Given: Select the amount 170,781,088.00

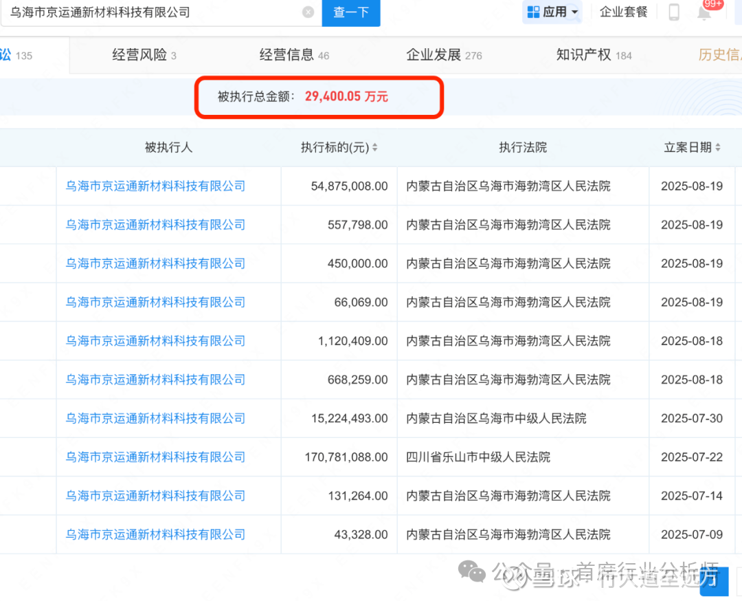Looking at the screenshot, I should point(346,457).
